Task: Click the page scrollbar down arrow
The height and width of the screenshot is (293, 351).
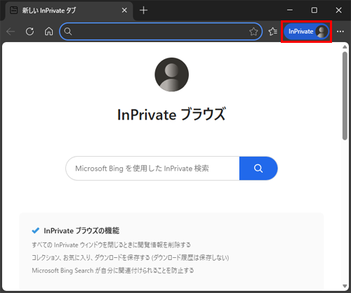Action: coord(345,286)
